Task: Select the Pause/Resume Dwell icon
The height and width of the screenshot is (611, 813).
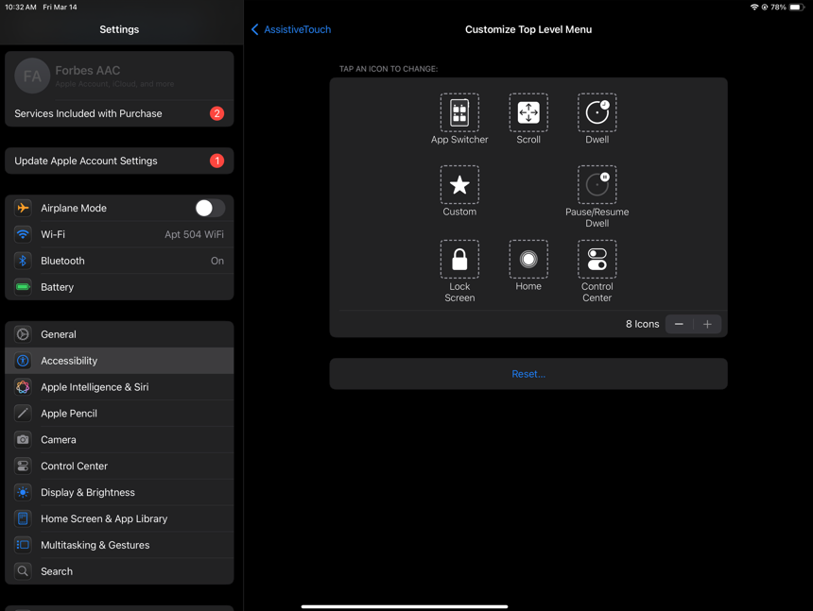Action: (597, 185)
